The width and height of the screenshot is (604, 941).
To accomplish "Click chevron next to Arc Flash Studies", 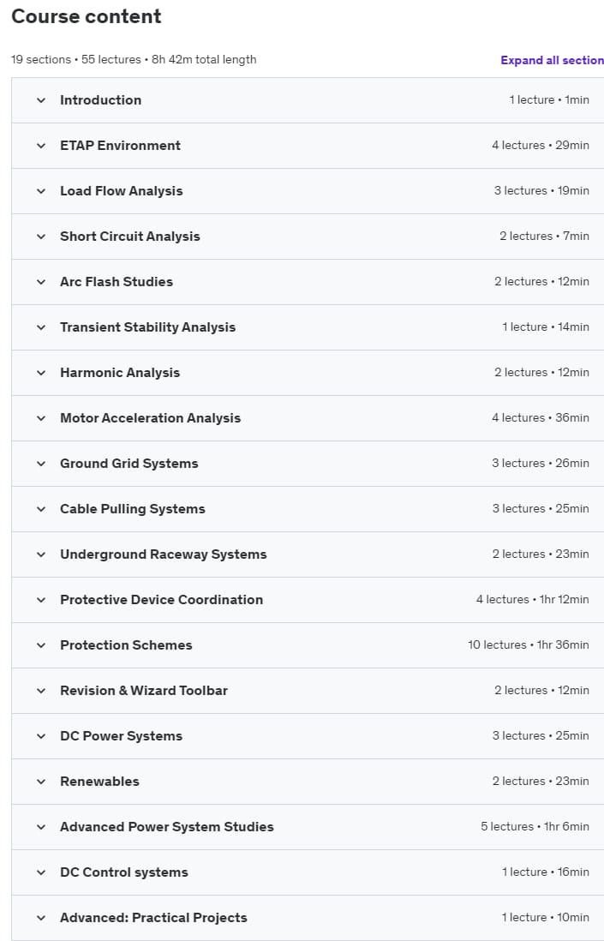I will (41, 282).
